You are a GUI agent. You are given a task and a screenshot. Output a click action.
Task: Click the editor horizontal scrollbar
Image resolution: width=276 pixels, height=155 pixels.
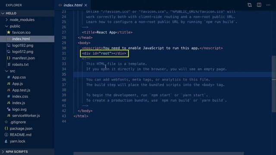tap(159, 154)
